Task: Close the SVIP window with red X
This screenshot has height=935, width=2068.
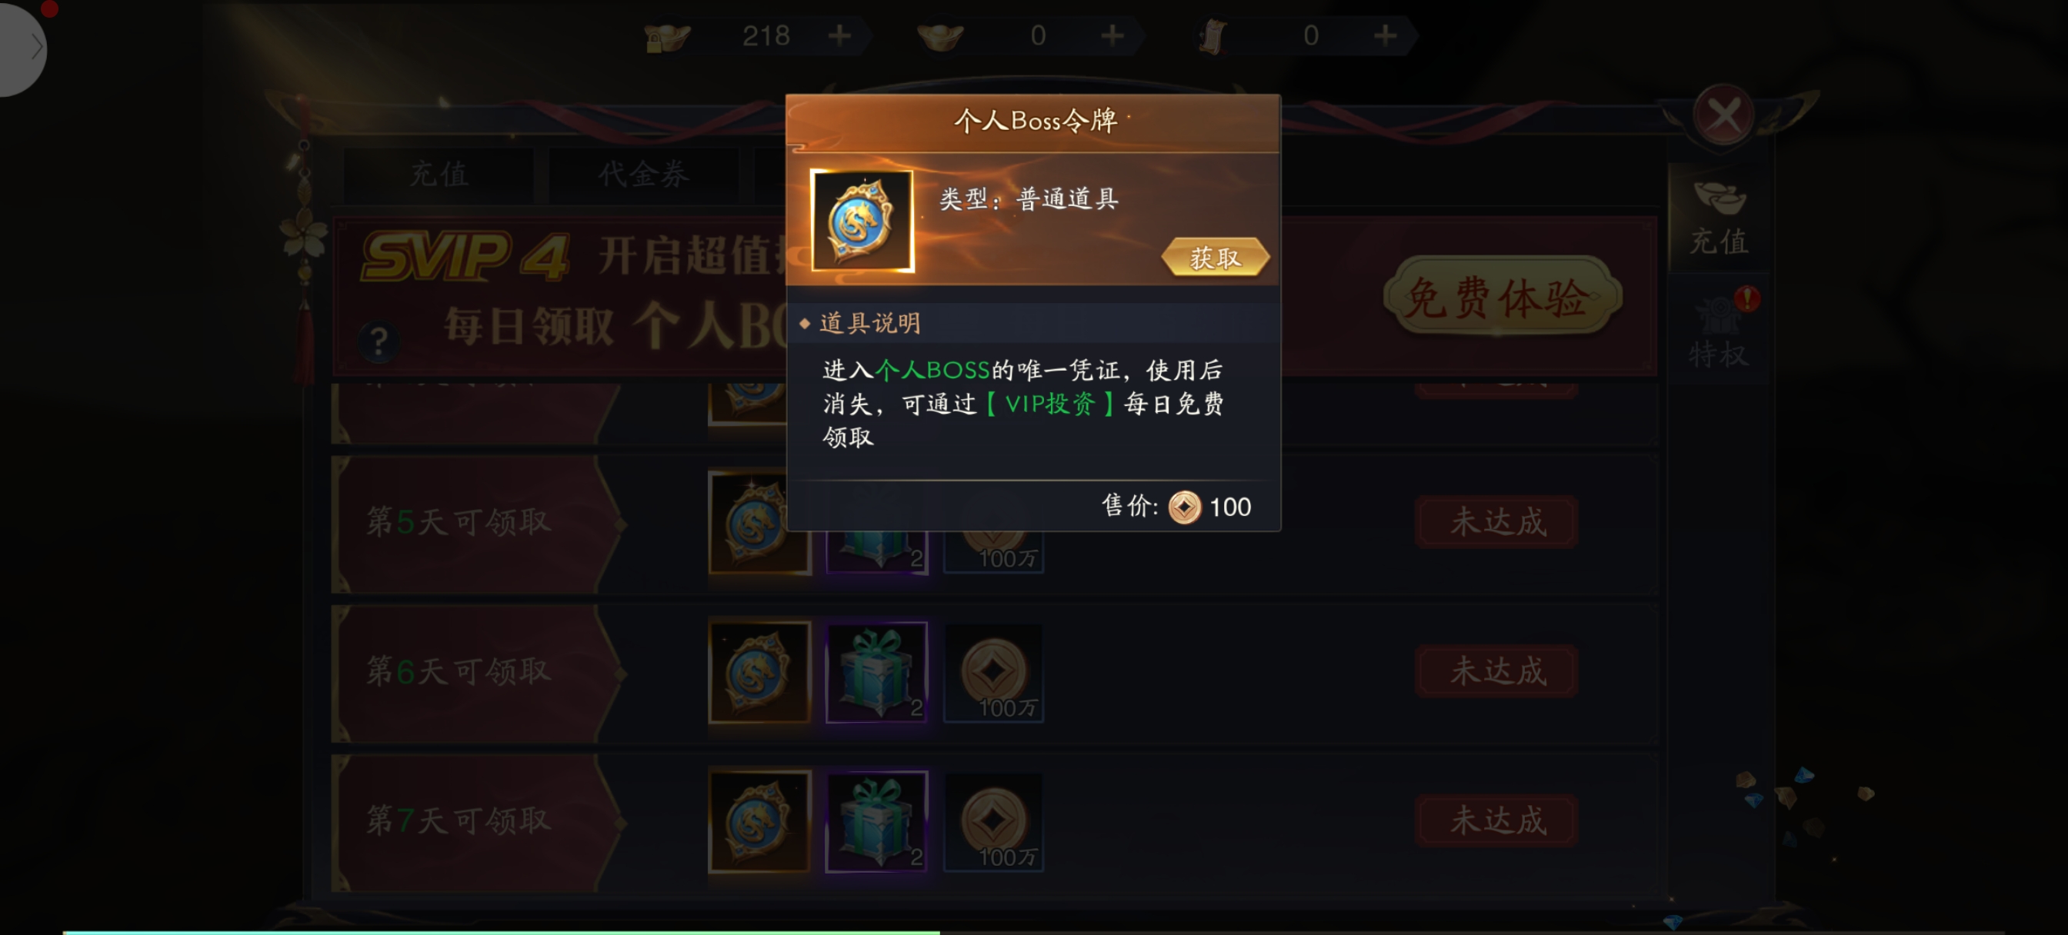Action: tap(1723, 115)
